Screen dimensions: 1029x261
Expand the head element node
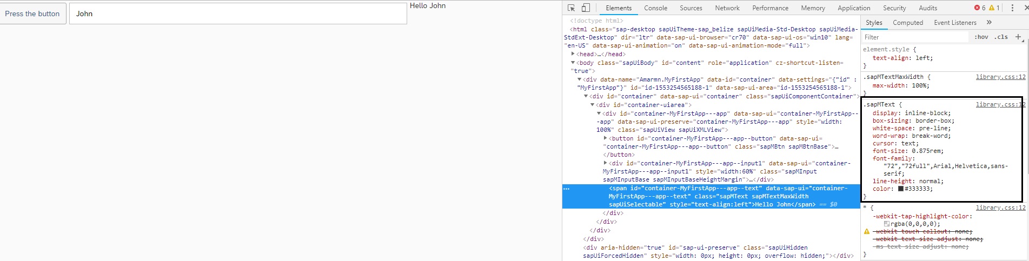[x=573, y=54]
